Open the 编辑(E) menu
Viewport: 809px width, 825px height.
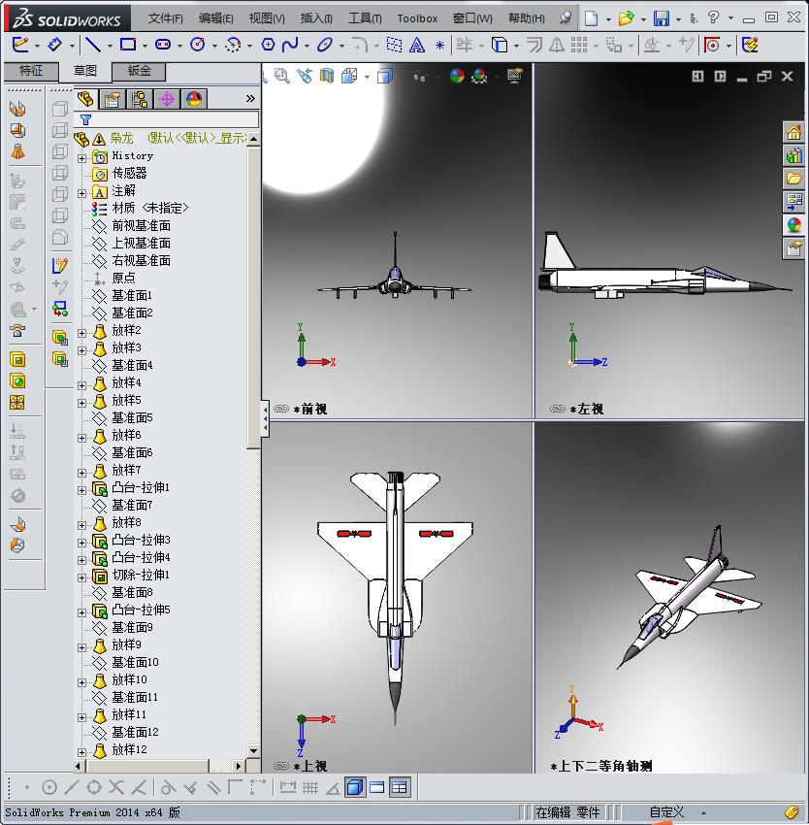215,18
